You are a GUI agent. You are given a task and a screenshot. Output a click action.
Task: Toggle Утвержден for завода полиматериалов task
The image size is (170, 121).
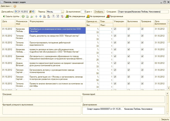tap(115, 70)
